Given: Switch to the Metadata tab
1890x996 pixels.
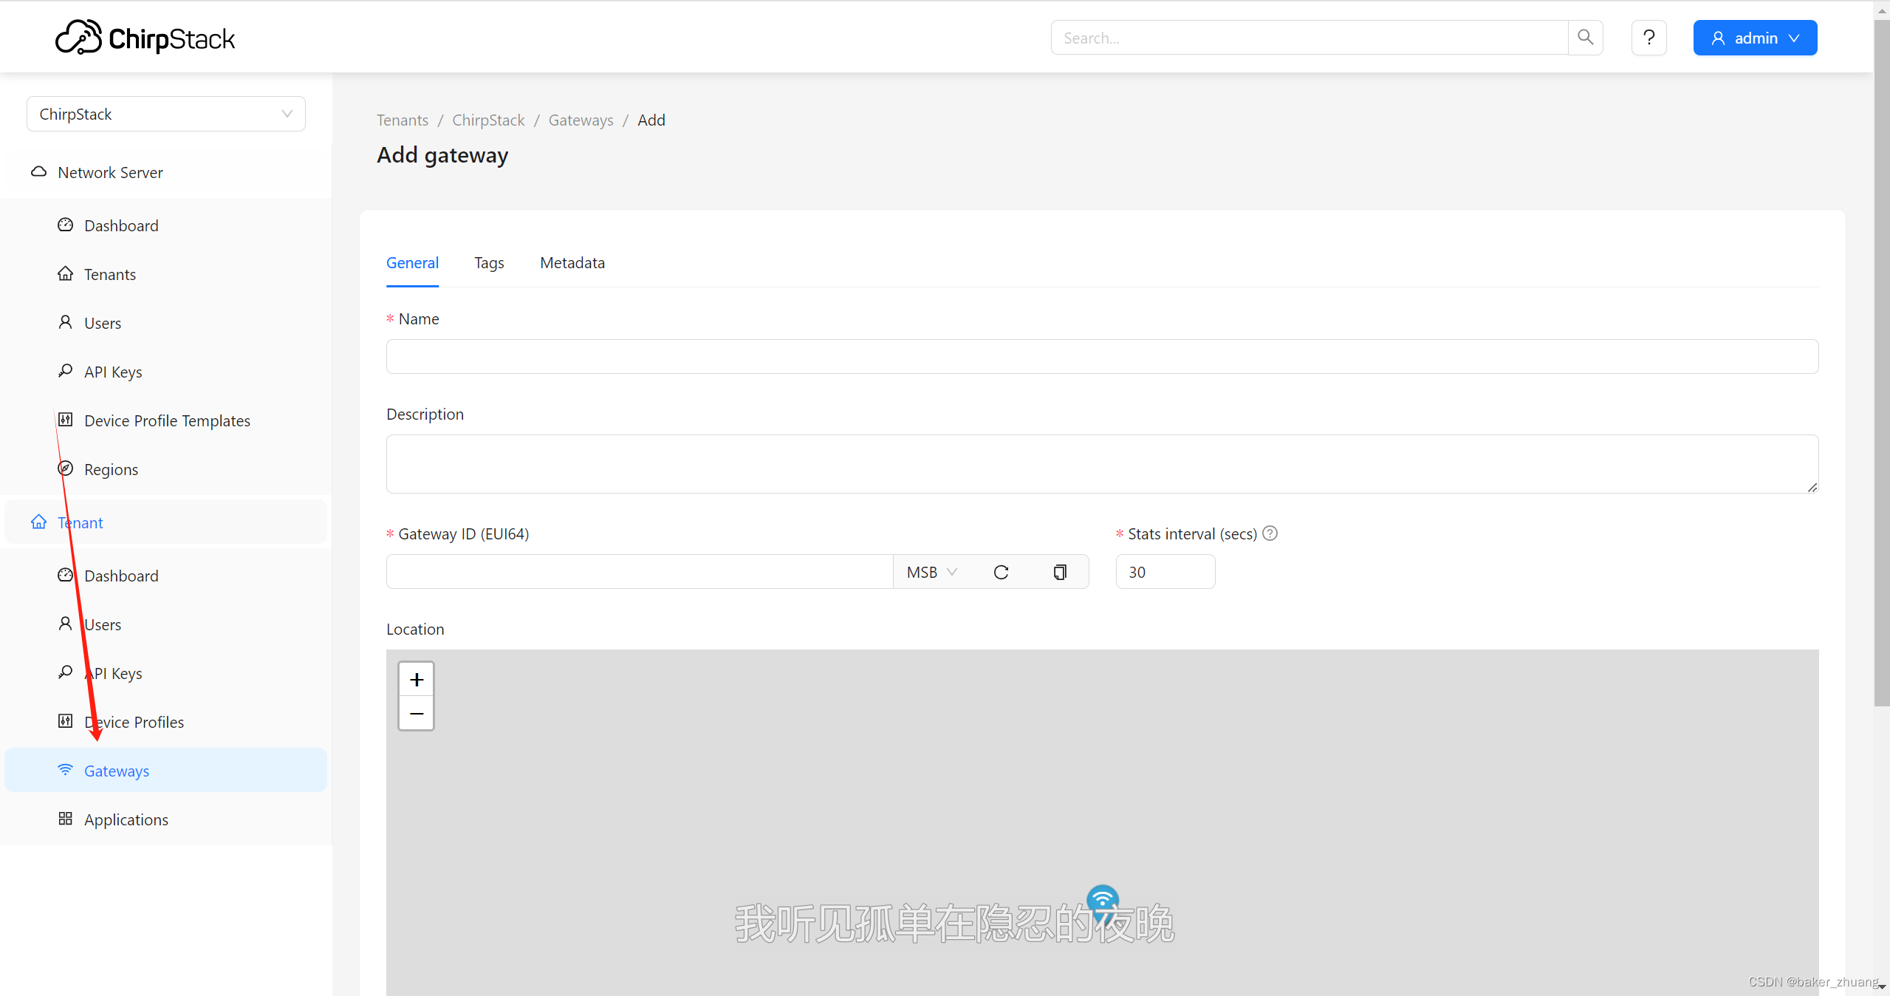Looking at the screenshot, I should point(572,263).
